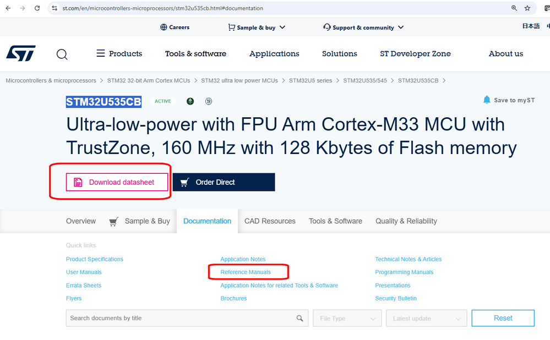This screenshot has width=550, height=340.
Task: Click the 10-year longevity badge icon
Action: point(209,101)
